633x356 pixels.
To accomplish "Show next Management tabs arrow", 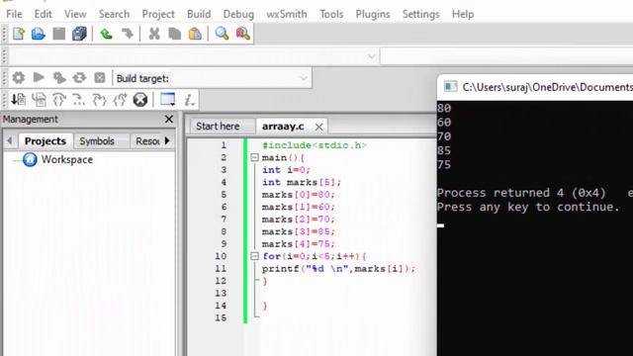I will [167, 140].
